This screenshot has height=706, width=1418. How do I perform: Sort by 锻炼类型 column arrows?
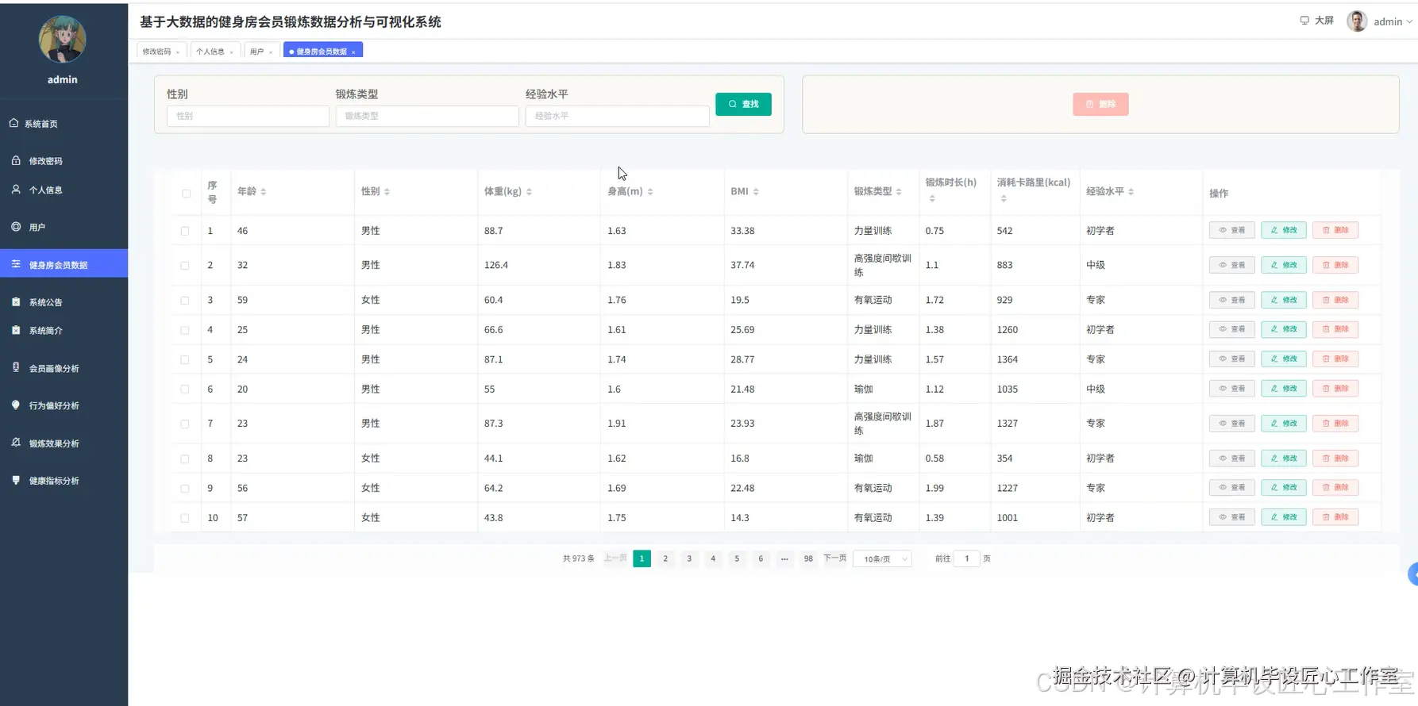click(x=899, y=192)
